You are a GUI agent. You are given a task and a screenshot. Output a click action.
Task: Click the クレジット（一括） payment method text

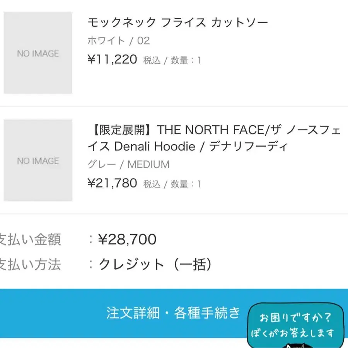(x=155, y=264)
